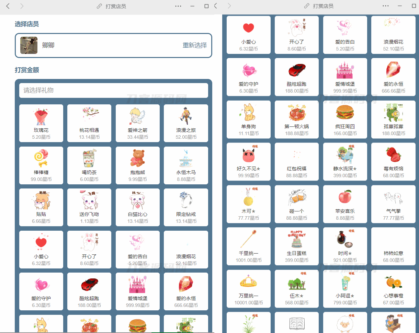Image resolution: width=419 pixels, height=333 pixels.
Task: Select the 爱神之箭 cupid gift
Action: 137,123
